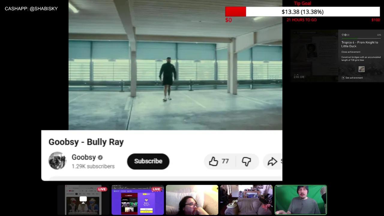
Task: Click the CASHAPP: @SHABISKY text
Action: tap(31, 9)
